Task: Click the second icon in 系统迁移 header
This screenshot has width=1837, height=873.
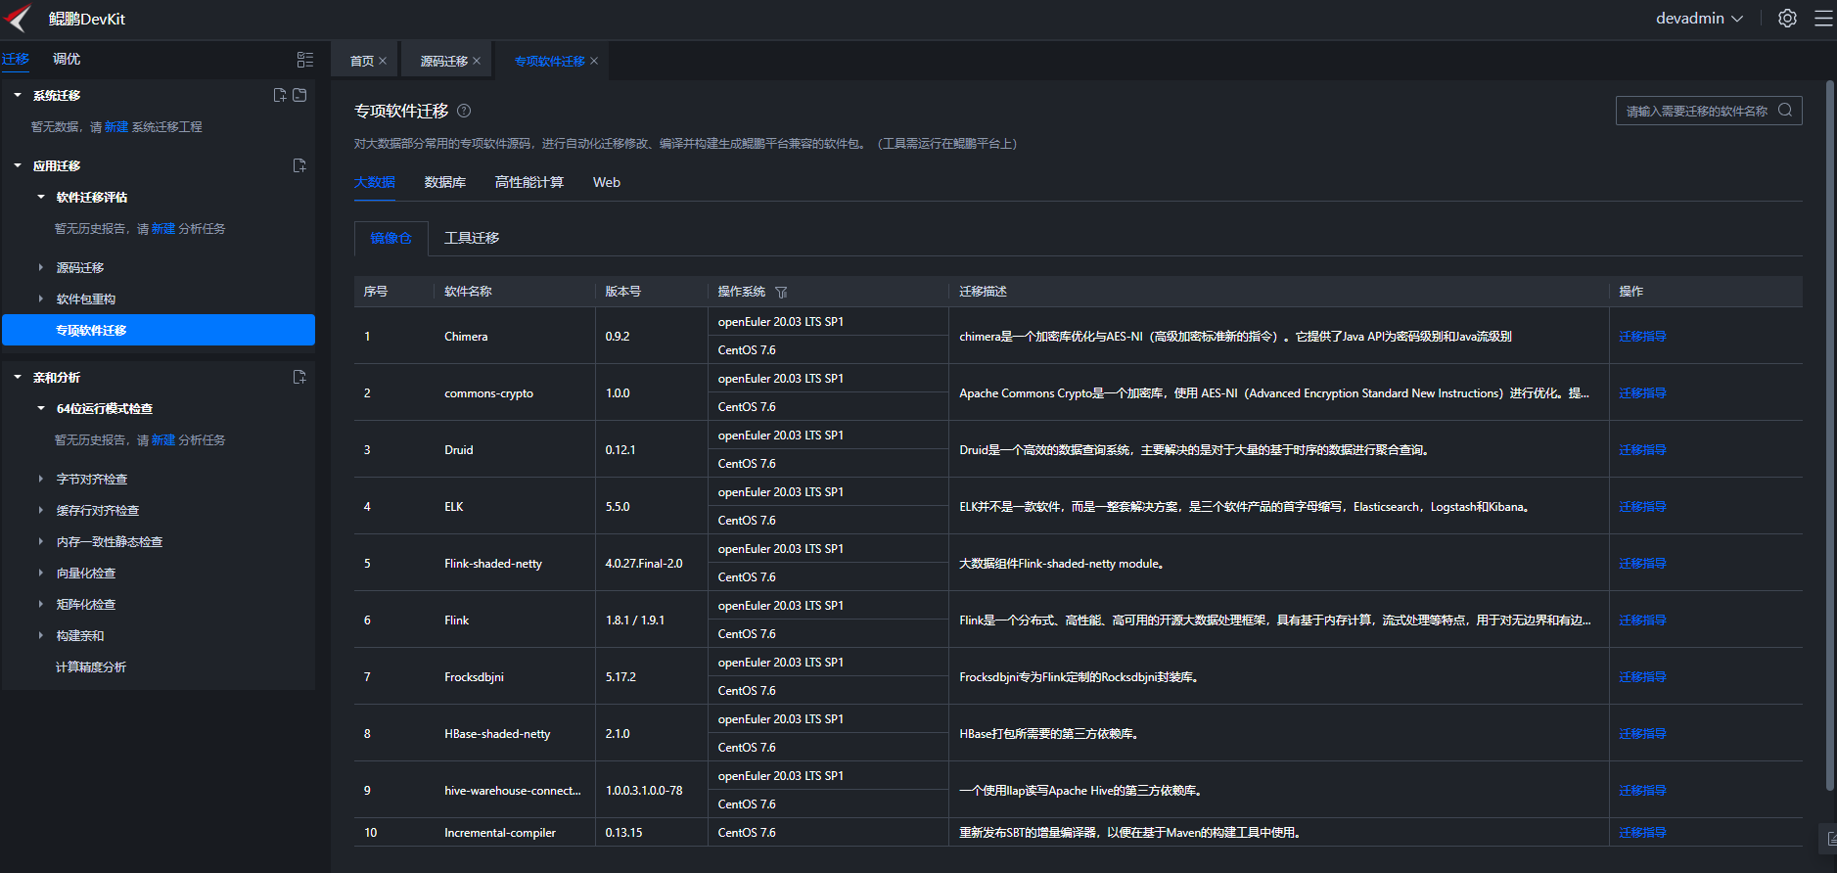Action: 299,95
